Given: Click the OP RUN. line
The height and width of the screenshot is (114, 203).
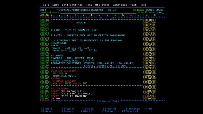Looking at the screenshot, I should (56, 98).
